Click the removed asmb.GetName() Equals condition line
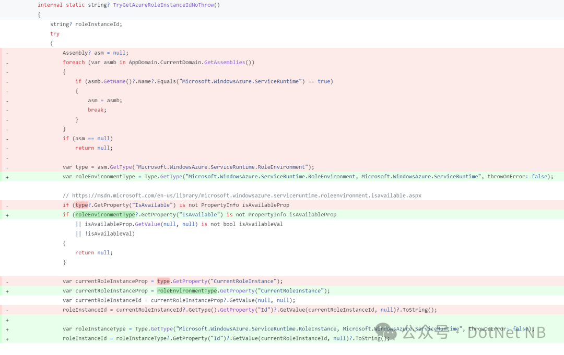564x355 pixels. pos(204,81)
